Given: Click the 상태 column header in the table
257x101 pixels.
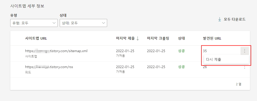Looking at the screenshot, I should pos(181,38).
